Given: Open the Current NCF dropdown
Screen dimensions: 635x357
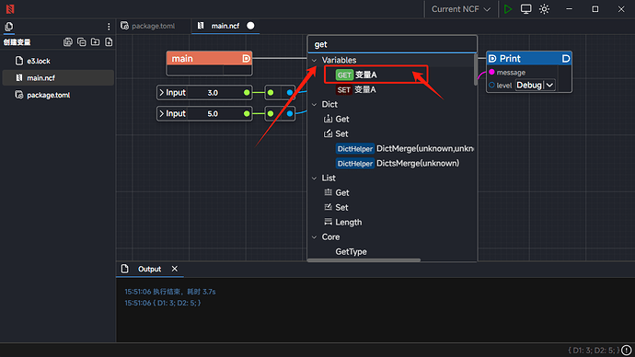Looking at the screenshot, I should (x=461, y=9).
